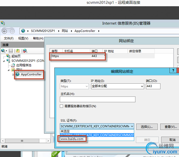179x157 pixels.
Task: Click the 确定 OK button
Action: coord(147,140)
